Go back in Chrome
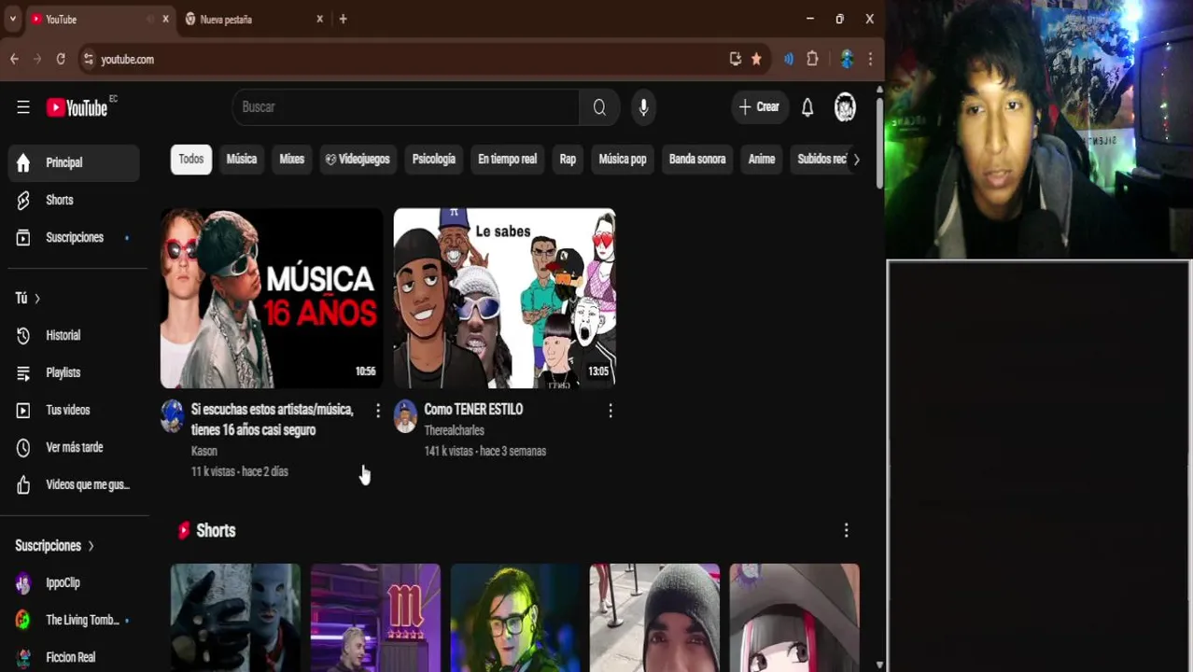This screenshot has width=1193, height=672. pos(14,59)
